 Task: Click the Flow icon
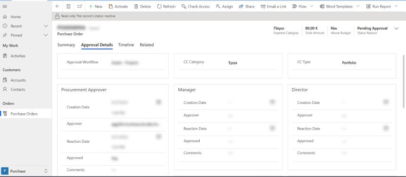294,7
